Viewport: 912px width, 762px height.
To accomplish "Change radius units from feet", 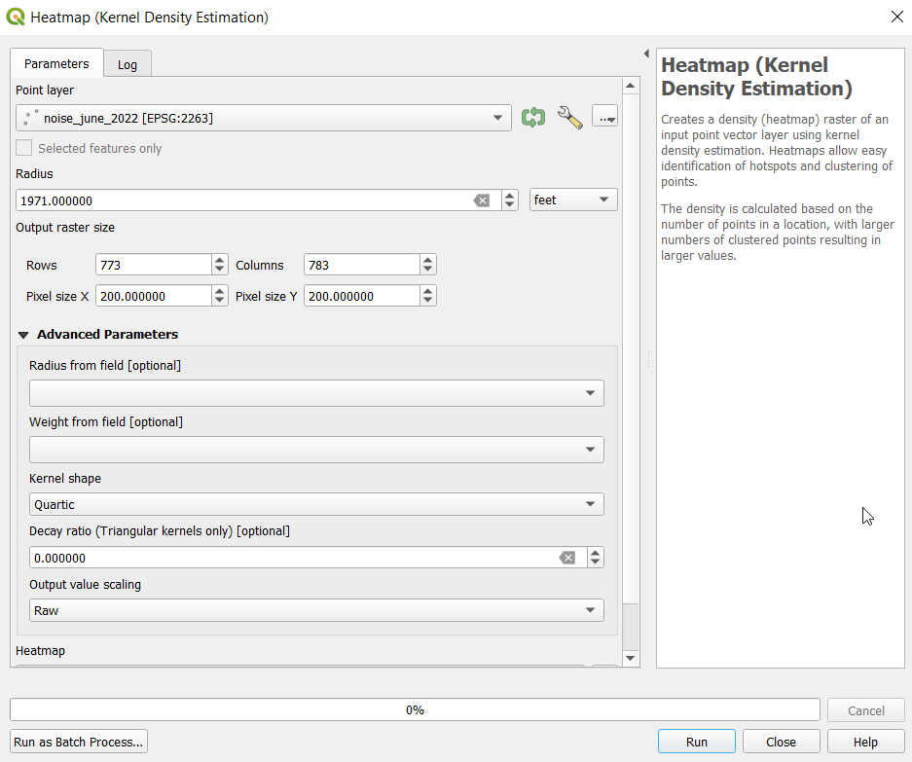I will (x=573, y=200).
